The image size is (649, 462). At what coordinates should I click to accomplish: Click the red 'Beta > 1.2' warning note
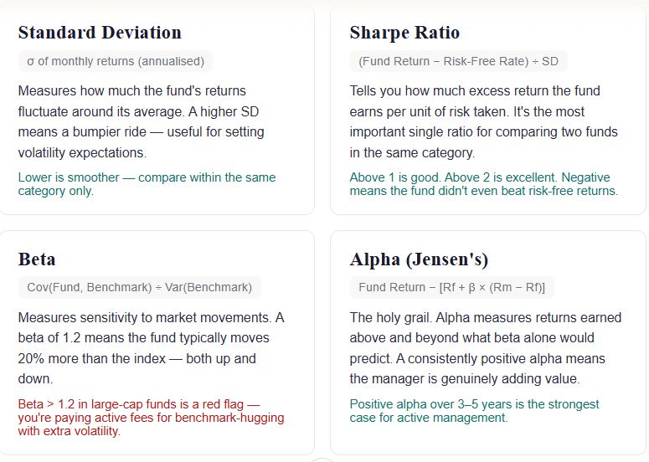coord(151,418)
